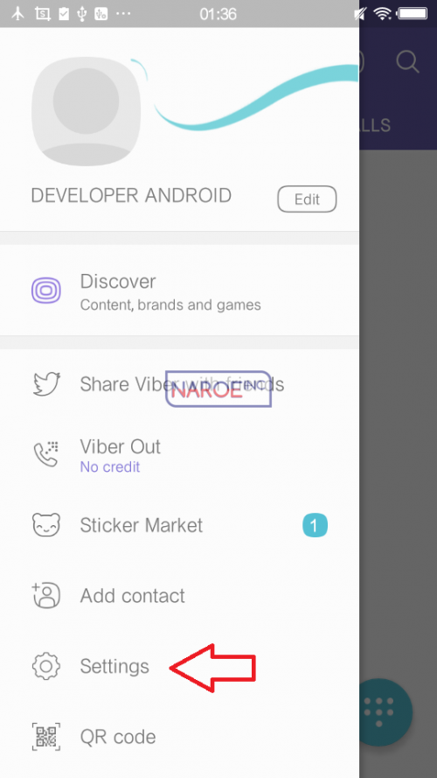Tap the Sticker Market notification badge
Viewport: 437px width, 778px height.
(316, 525)
